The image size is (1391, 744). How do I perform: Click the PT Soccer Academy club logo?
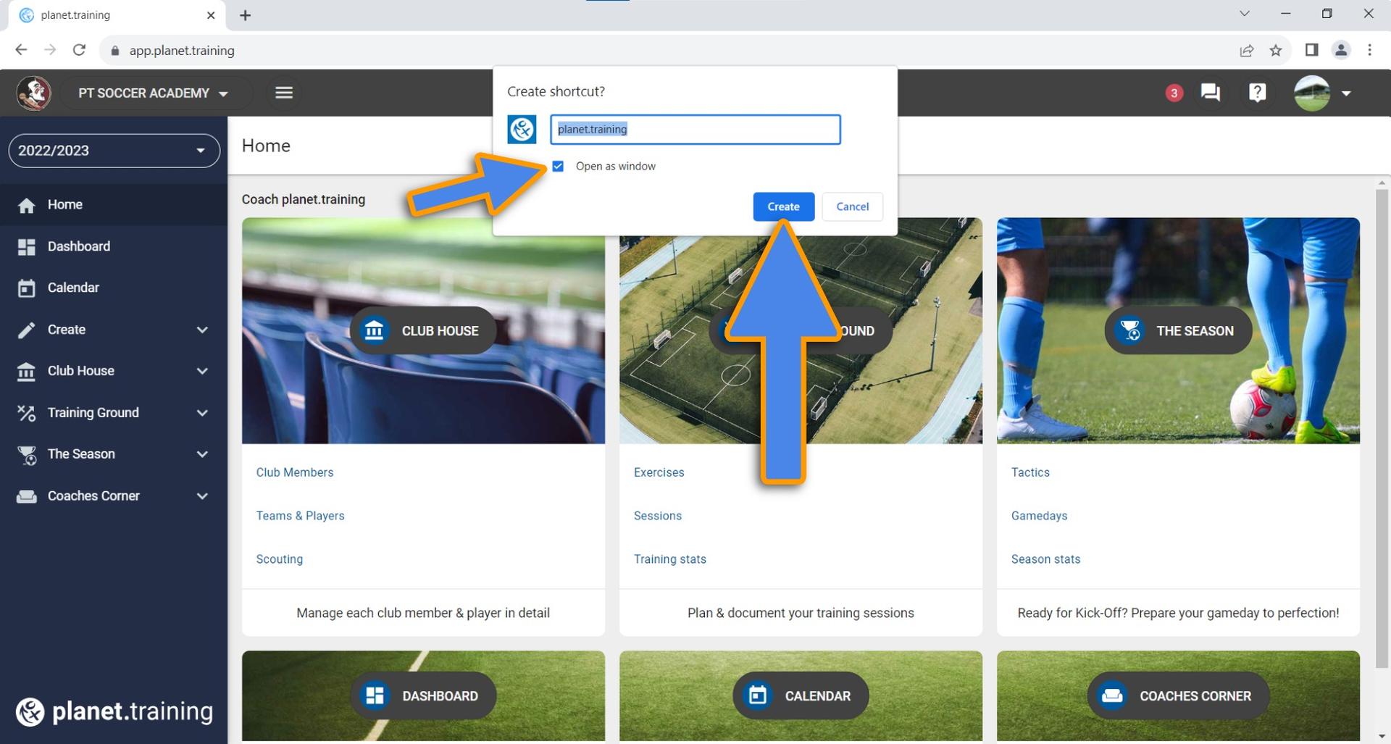34,93
